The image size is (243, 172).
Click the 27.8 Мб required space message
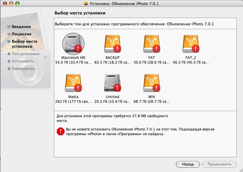pyautogui.click(x=112, y=118)
